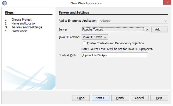Click the Steps heading
The image size is (173, 106).
coord(9,12)
